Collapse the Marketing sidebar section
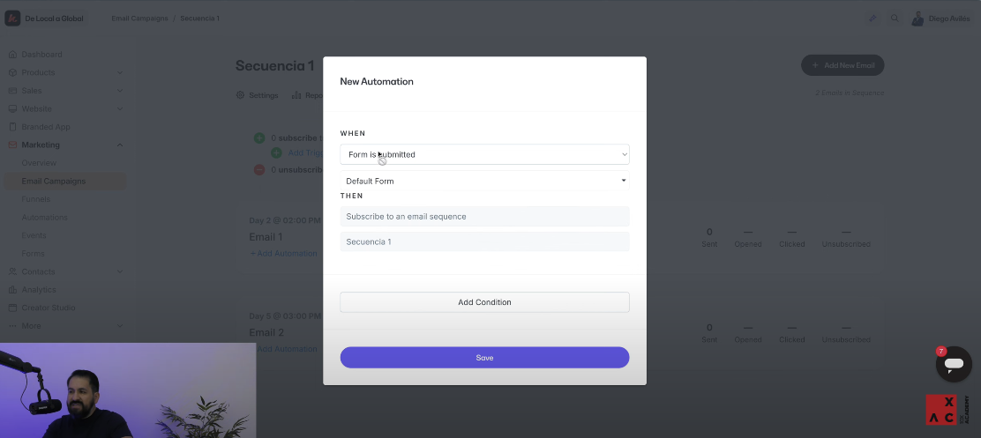The image size is (981, 438). 120,145
